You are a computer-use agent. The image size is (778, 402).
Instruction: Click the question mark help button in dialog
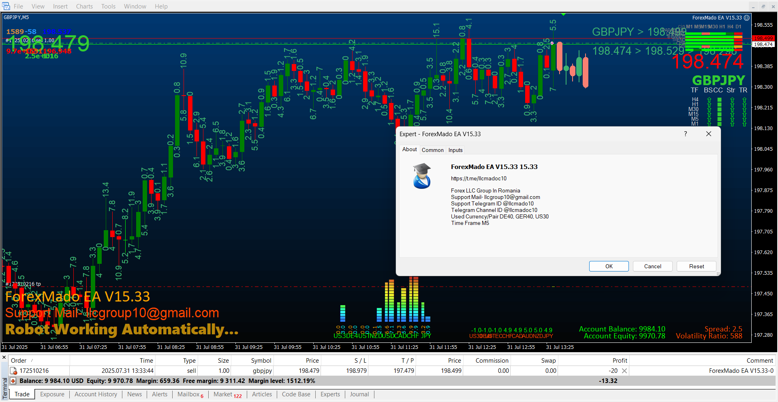click(x=685, y=134)
